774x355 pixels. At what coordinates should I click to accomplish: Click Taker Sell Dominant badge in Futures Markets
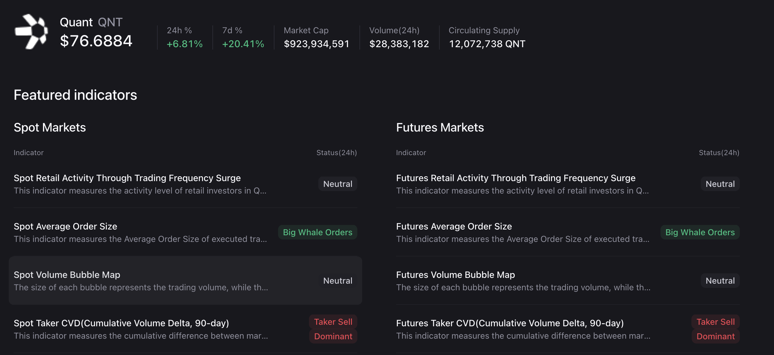[716, 329]
